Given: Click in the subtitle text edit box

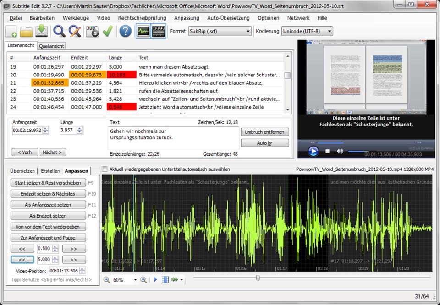Looking at the screenshot, I should [x=173, y=138].
